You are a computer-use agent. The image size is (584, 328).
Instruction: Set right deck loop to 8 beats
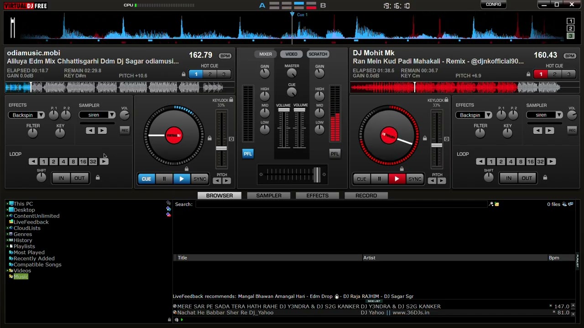click(x=521, y=162)
